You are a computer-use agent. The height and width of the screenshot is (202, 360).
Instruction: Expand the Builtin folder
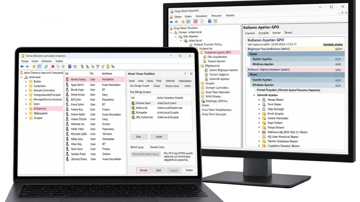(x=26, y=82)
